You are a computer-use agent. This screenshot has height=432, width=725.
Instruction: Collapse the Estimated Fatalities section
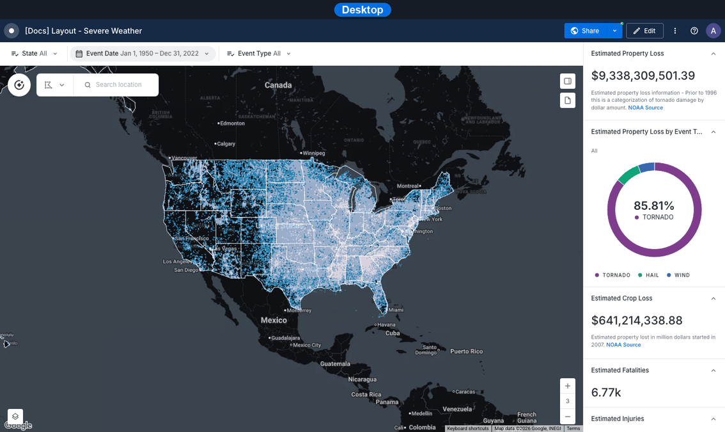click(713, 371)
